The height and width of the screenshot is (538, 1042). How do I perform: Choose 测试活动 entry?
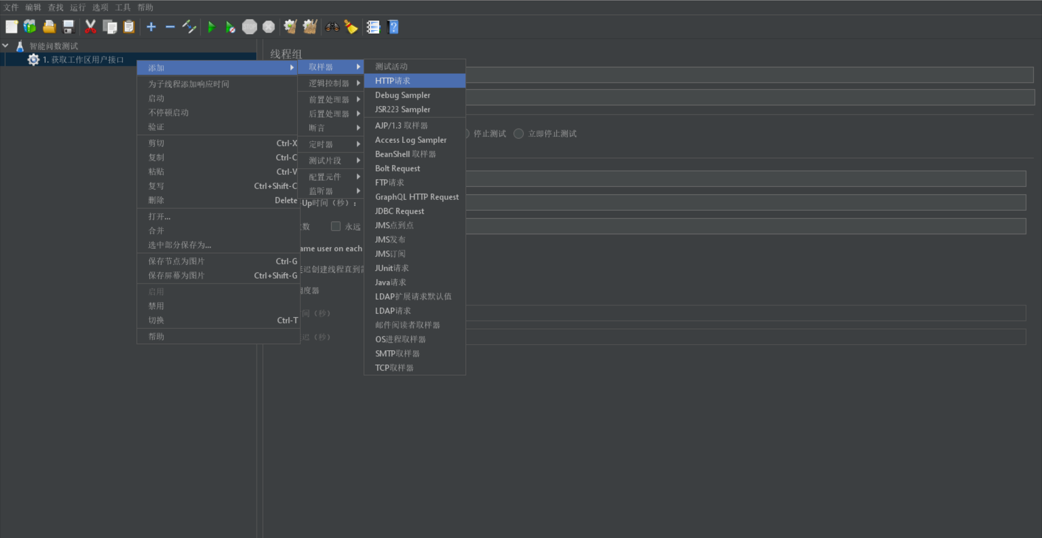pyautogui.click(x=415, y=66)
